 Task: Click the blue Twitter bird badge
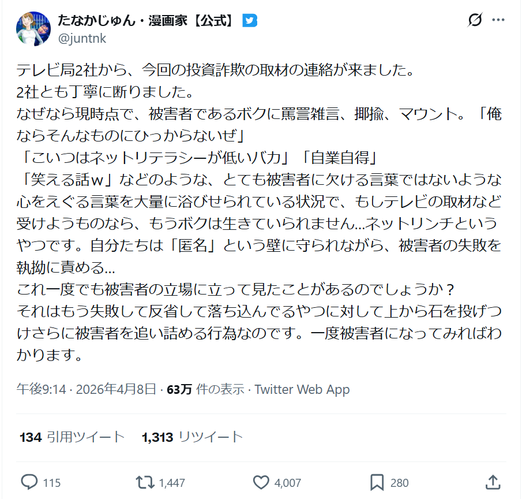pos(250,20)
